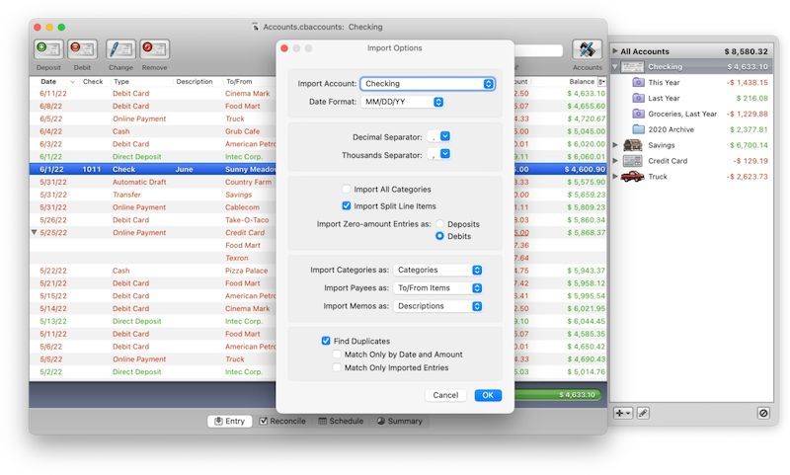Click the document icon in the title bar

pos(256,27)
